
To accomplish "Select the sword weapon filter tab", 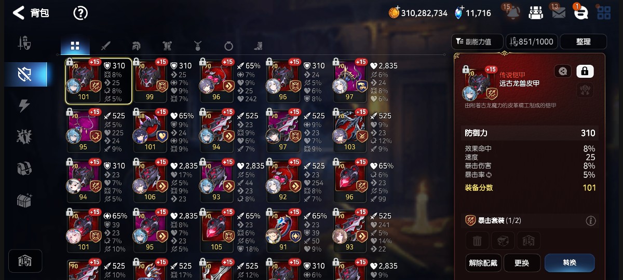I will (105, 46).
